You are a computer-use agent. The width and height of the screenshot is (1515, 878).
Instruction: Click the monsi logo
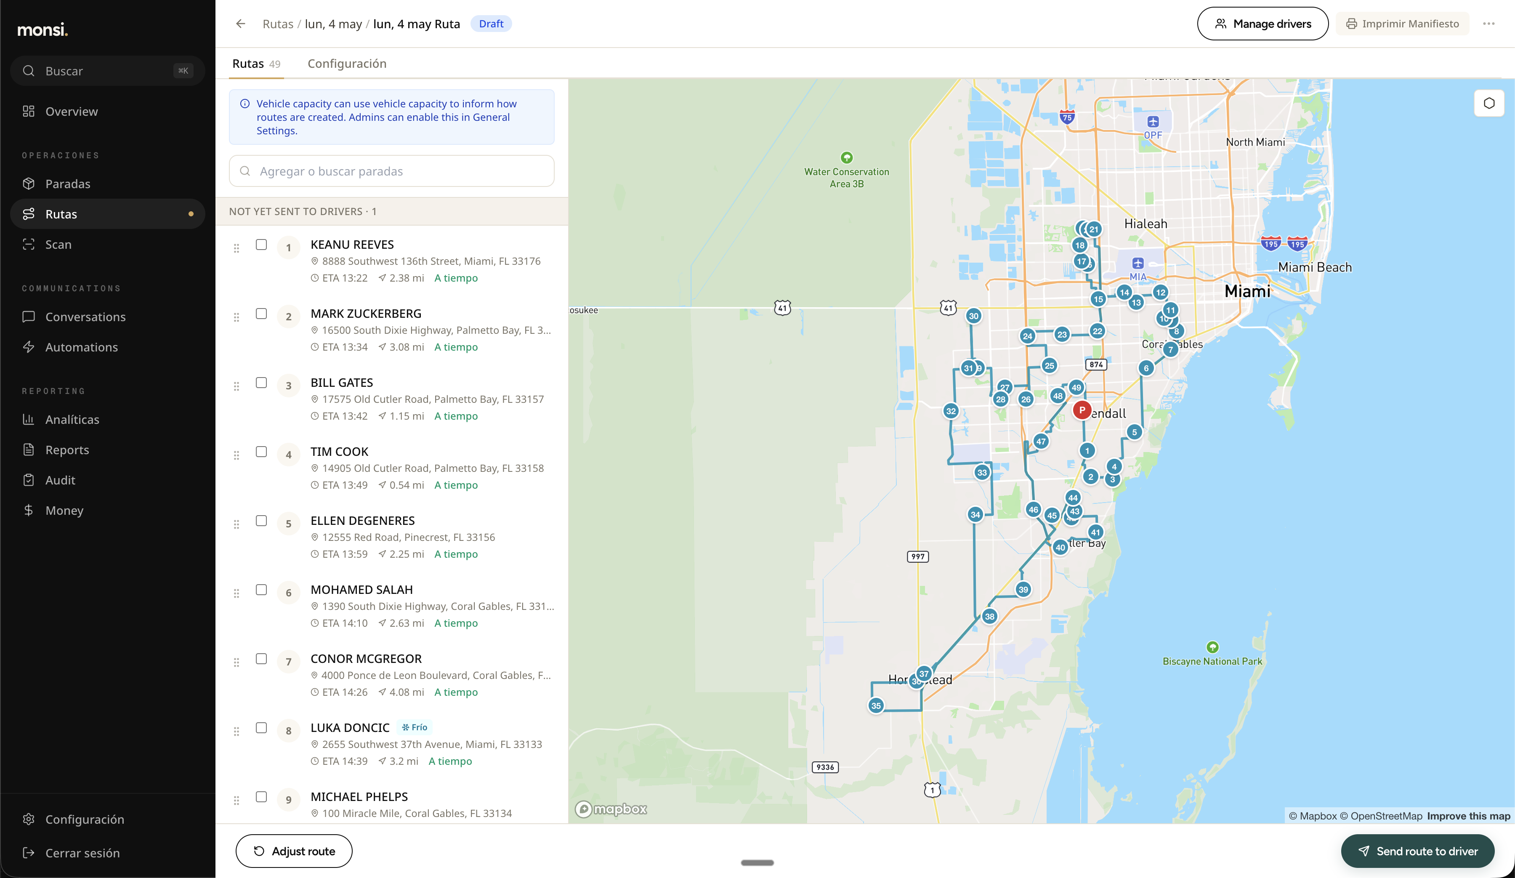[42, 29]
